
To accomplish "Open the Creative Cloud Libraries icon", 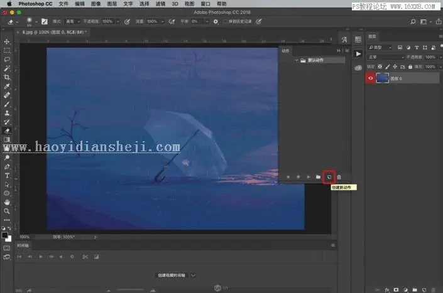I will 358,68.
